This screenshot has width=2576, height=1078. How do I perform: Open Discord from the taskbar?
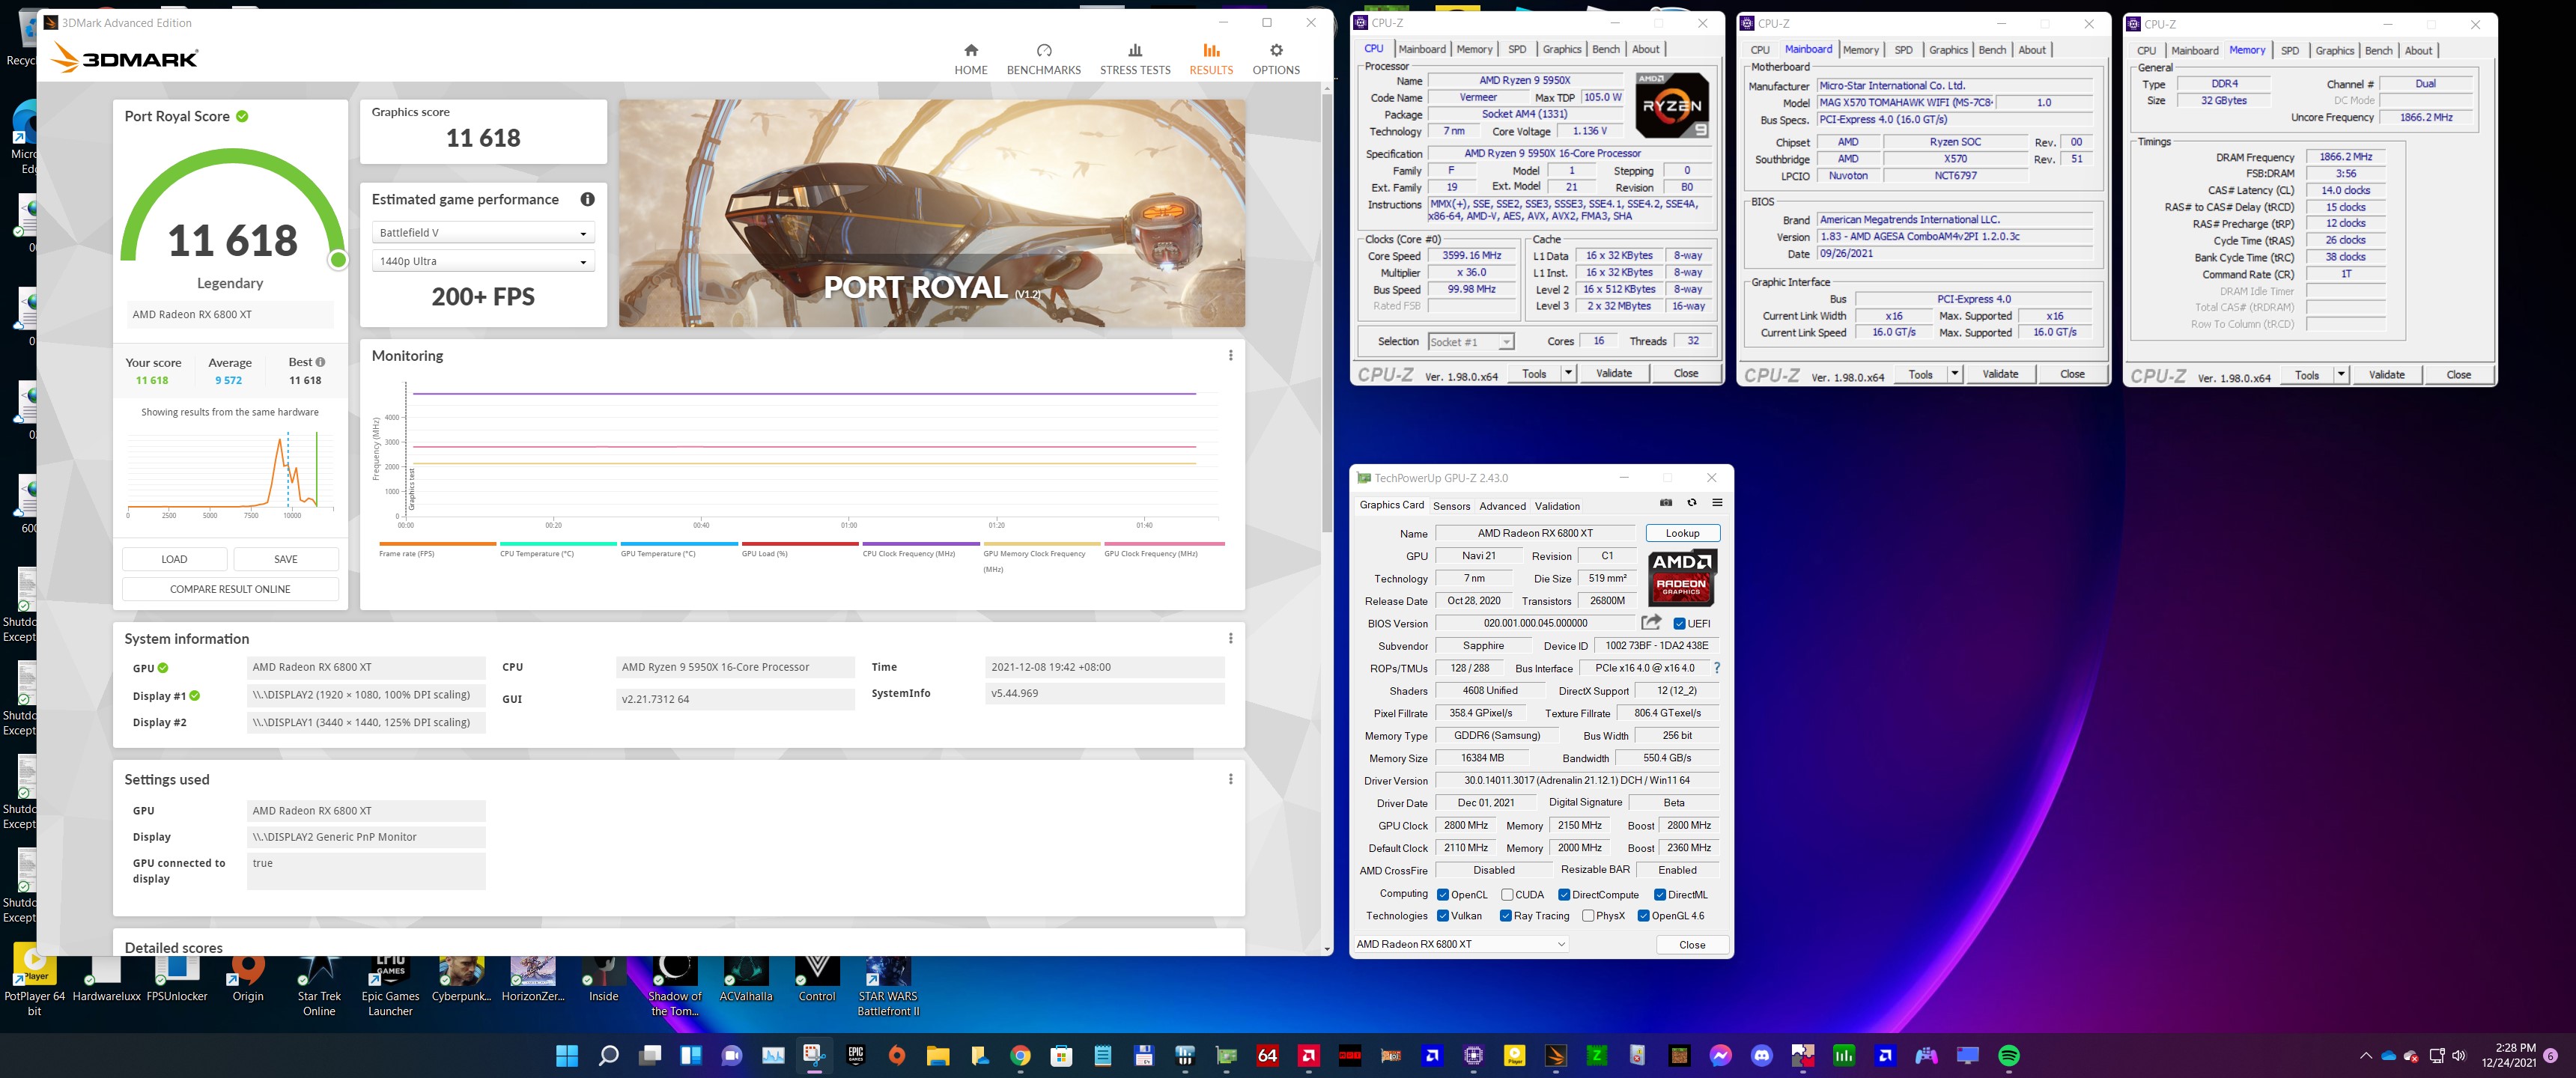(x=1761, y=1055)
